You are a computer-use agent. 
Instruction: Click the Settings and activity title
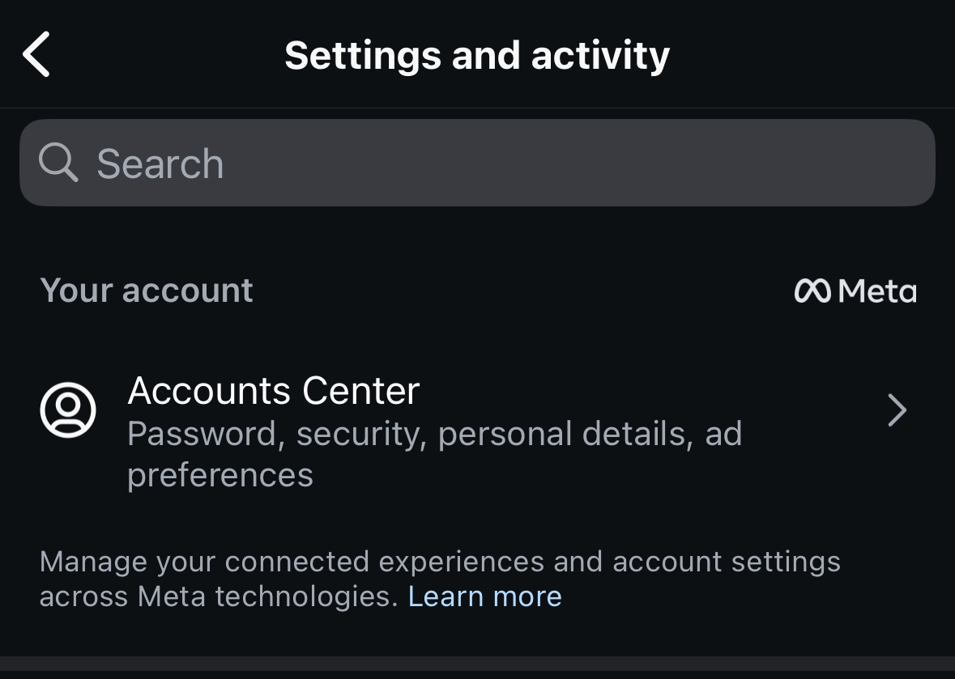(477, 55)
